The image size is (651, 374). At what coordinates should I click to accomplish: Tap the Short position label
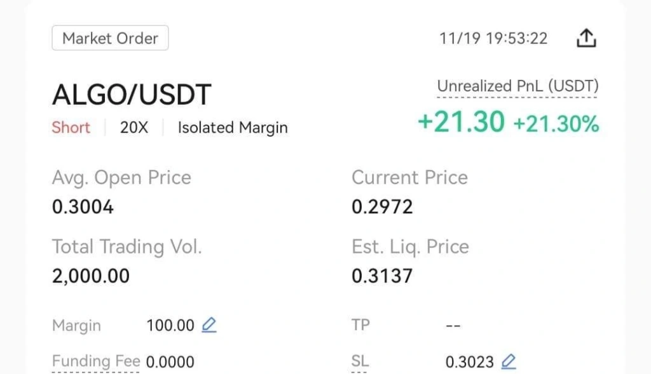pyautogui.click(x=71, y=127)
